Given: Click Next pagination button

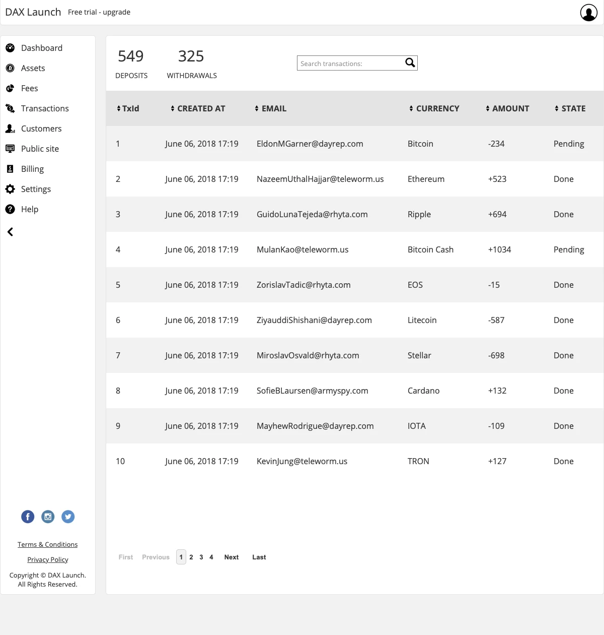Looking at the screenshot, I should (x=232, y=557).
